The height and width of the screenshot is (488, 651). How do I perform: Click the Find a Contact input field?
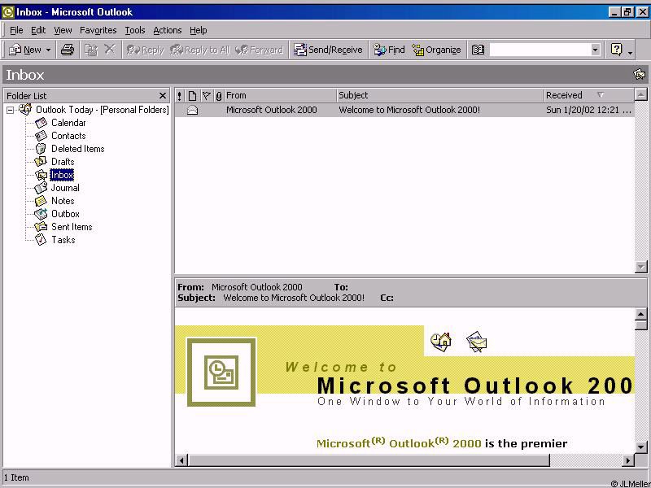tap(540, 50)
